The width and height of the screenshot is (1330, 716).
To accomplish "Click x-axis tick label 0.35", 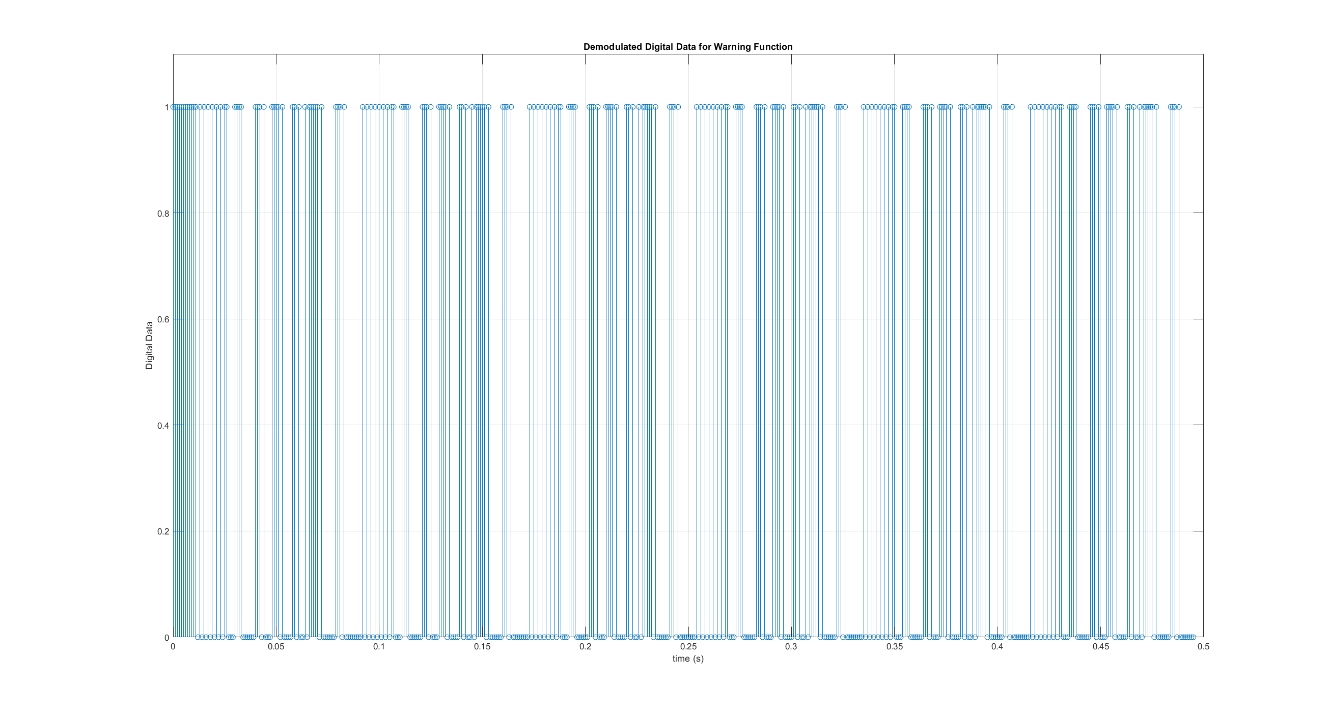I will tap(894, 646).
